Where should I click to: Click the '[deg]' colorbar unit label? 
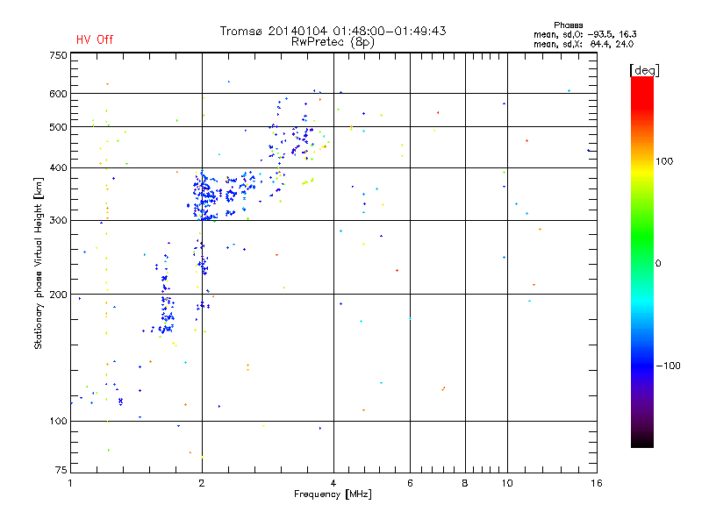point(644,70)
